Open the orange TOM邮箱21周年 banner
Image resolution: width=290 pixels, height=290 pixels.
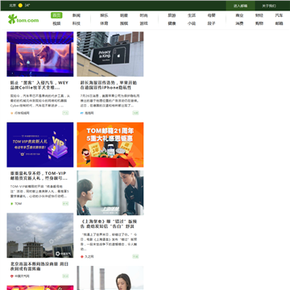coord(110,145)
